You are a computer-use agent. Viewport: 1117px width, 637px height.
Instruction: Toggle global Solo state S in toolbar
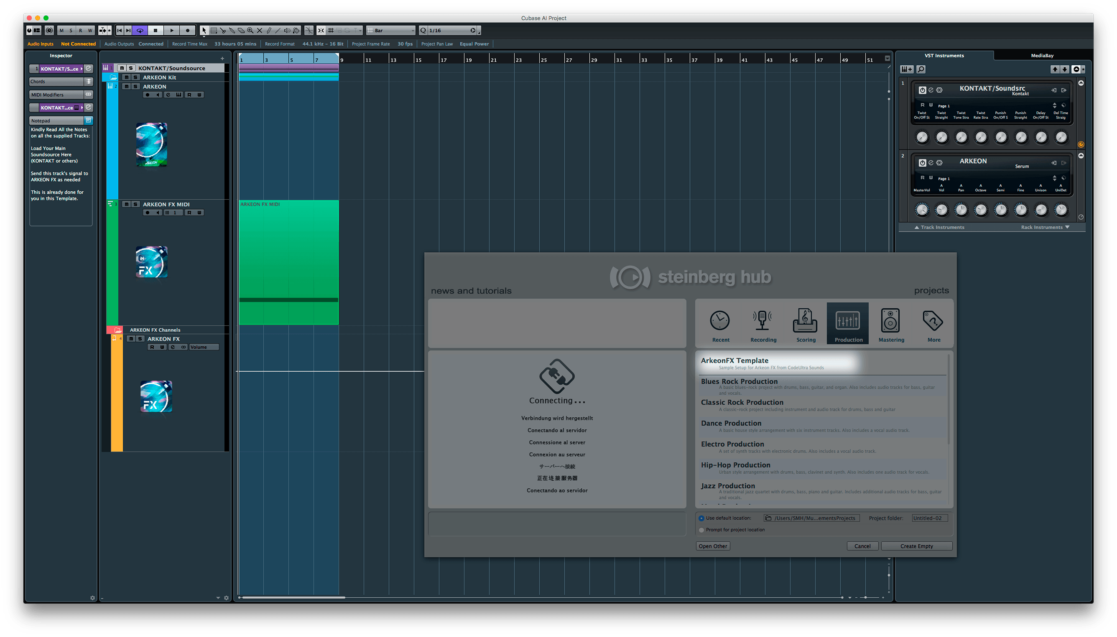(x=71, y=30)
